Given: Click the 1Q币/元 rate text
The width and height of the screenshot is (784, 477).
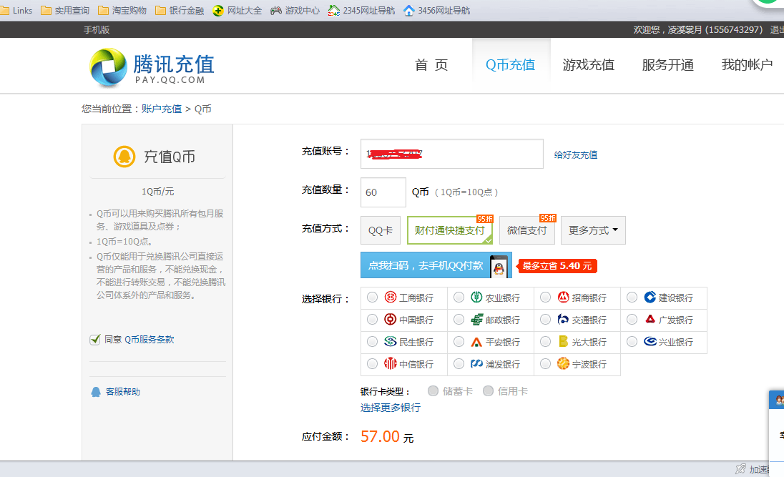Looking at the screenshot, I should click(157, 192).
